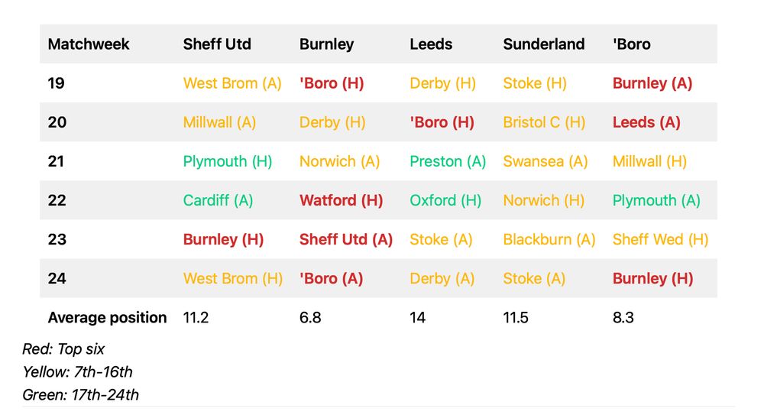Click the Matchweek column header
The width and height of the screenshot is (764, 418).
click(x=89, y=44)
